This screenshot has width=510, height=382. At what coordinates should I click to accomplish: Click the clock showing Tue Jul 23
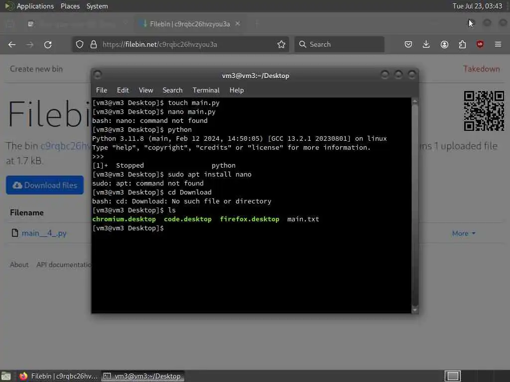click(x=477, y=6)
